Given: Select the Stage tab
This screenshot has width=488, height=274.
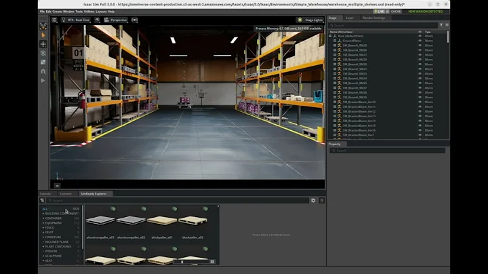Looking at the screenshot, I should (332, 18).
